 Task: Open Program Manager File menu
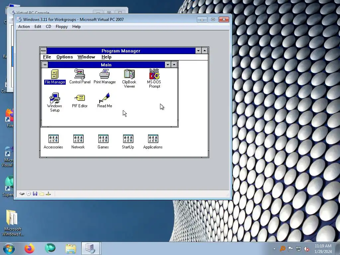(x=47, y=57)
